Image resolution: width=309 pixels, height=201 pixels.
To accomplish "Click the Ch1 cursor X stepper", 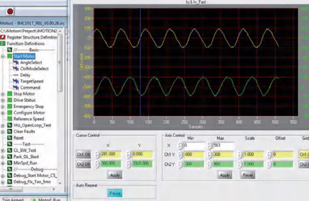I will (97, 154).
